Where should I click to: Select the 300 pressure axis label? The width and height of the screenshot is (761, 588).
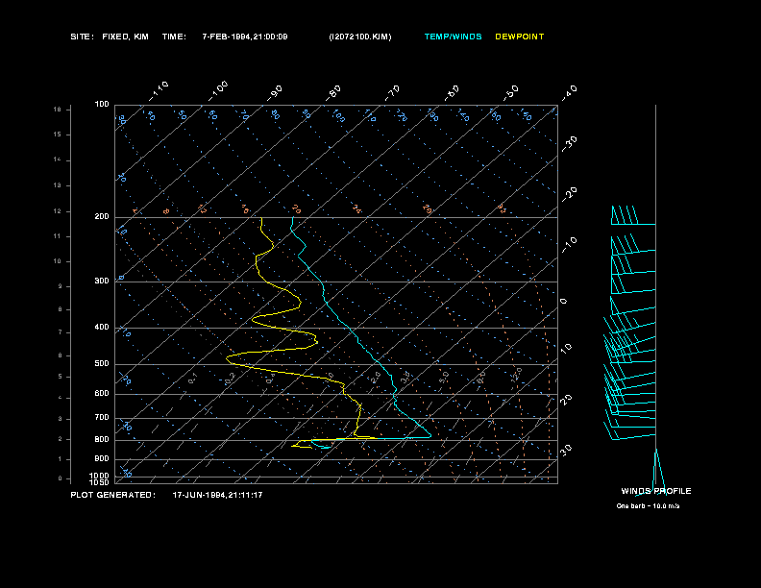102,282
